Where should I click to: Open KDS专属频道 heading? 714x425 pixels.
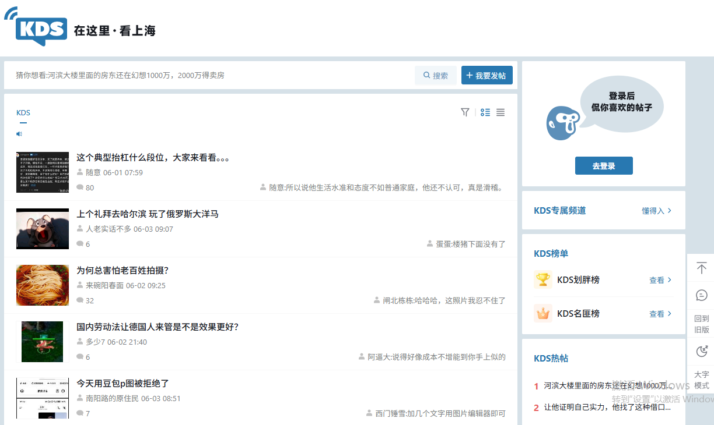click(x=560, y=211)
